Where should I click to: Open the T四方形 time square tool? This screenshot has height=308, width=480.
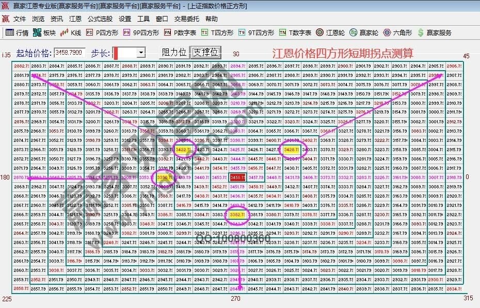click(217, 33)
